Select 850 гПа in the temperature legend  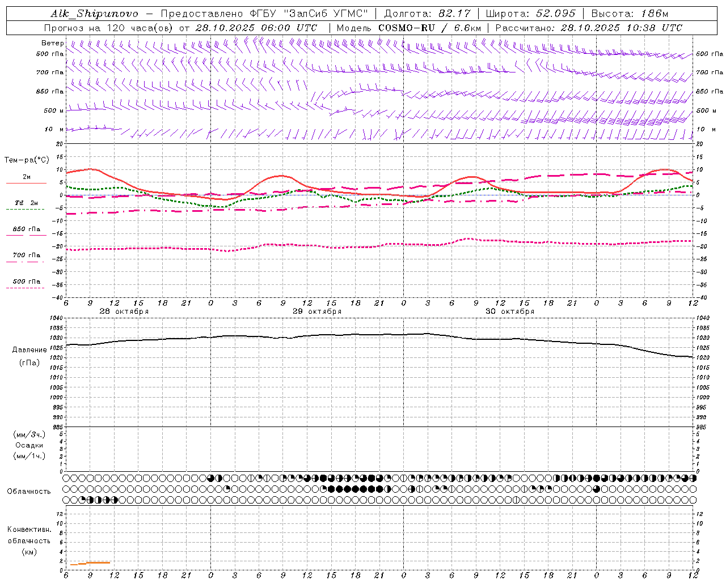click(27, 229)
